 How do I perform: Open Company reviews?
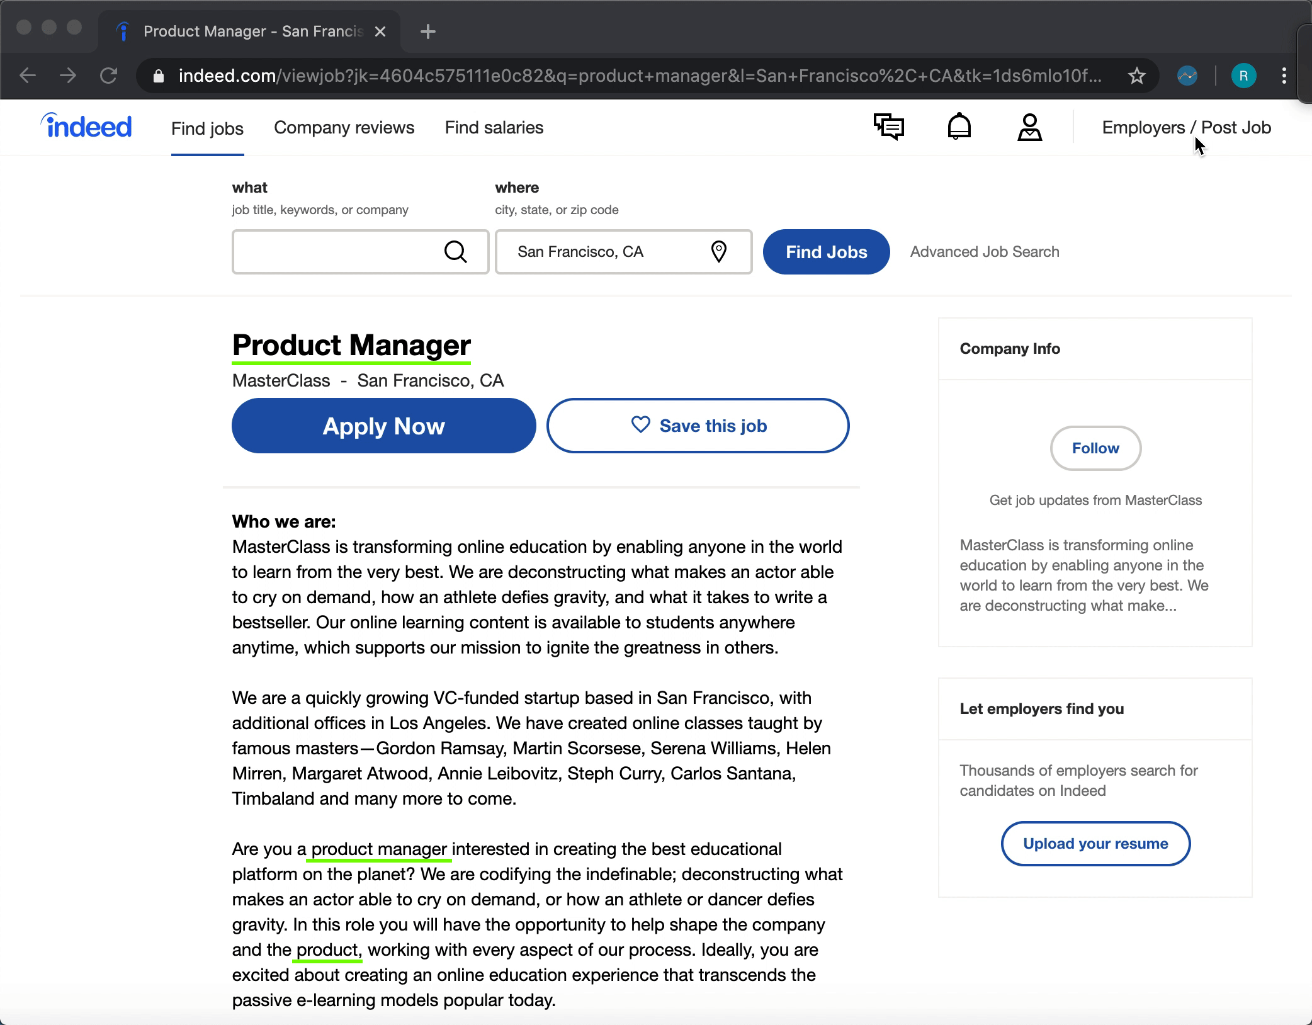[x=344, y=128]
